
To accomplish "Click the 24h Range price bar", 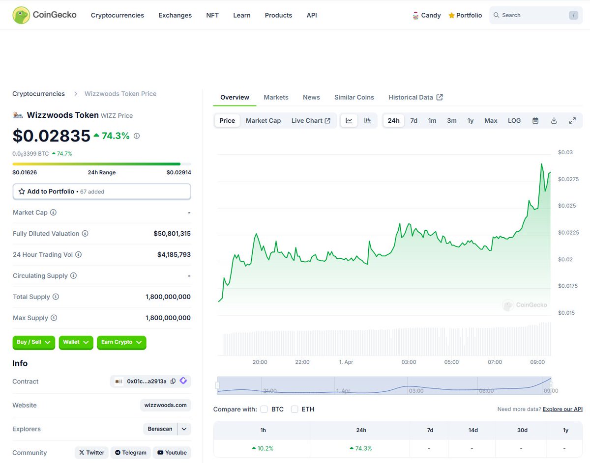I will [x=102, y=164].
